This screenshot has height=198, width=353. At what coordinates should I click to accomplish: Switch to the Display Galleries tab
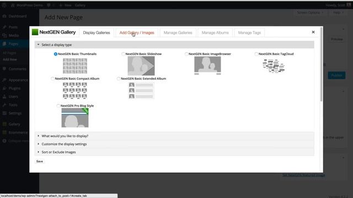point(97,32)
